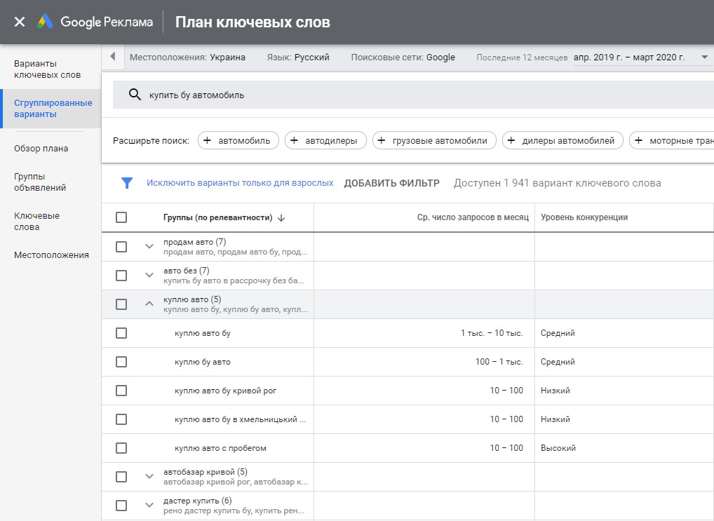Collapse the 'куплю авто (5)' group

(149, 304)
